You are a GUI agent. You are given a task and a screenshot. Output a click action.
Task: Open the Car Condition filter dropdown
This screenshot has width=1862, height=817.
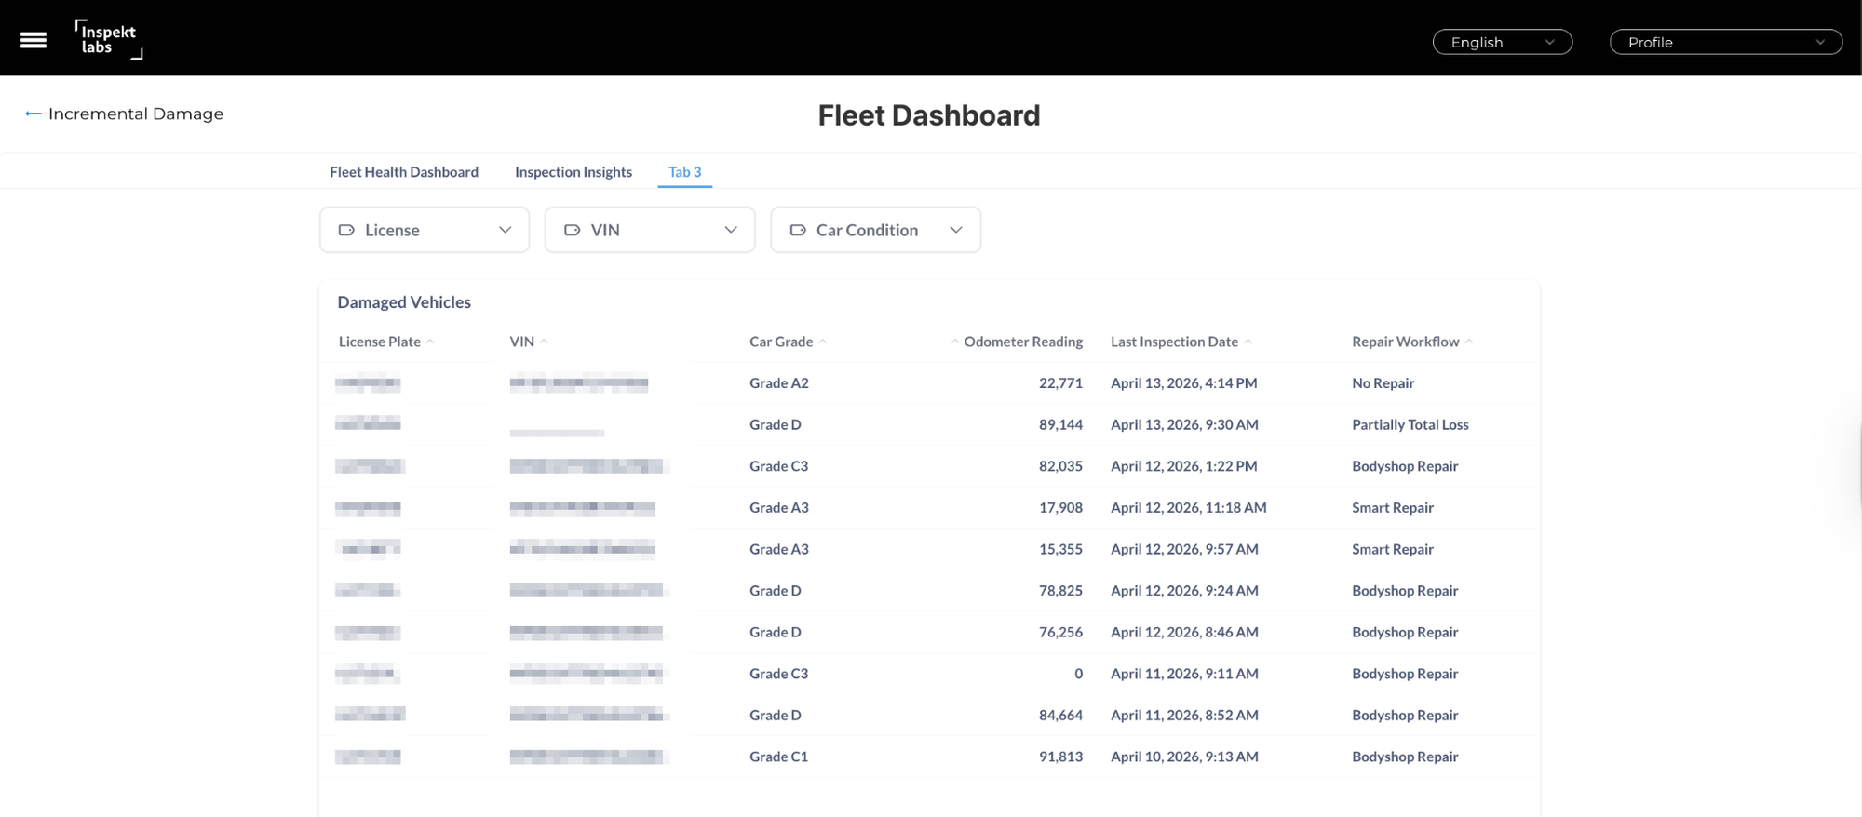click(x=875, y=230)
